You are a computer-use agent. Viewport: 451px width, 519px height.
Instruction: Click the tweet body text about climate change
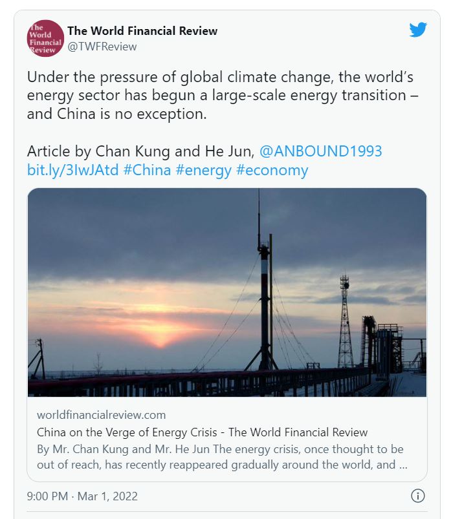click(223, 95)
